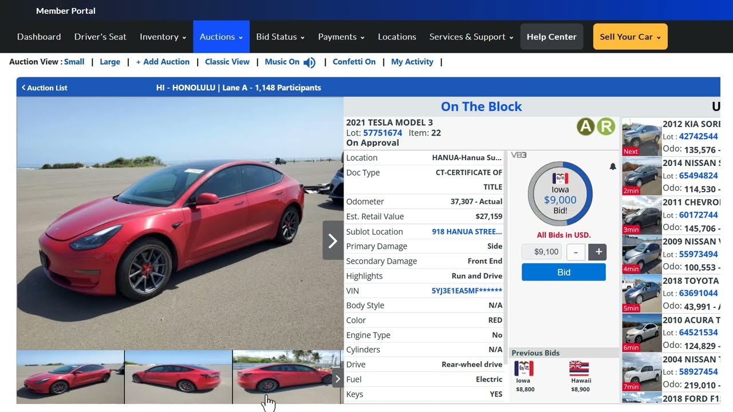Open upcoming lot 58927454 Nissan

698,372
